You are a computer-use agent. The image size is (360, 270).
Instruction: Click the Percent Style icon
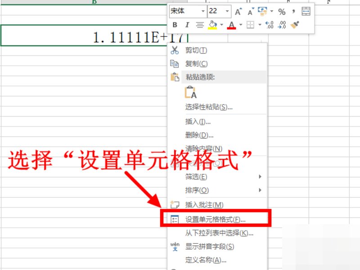coord(283,11)
